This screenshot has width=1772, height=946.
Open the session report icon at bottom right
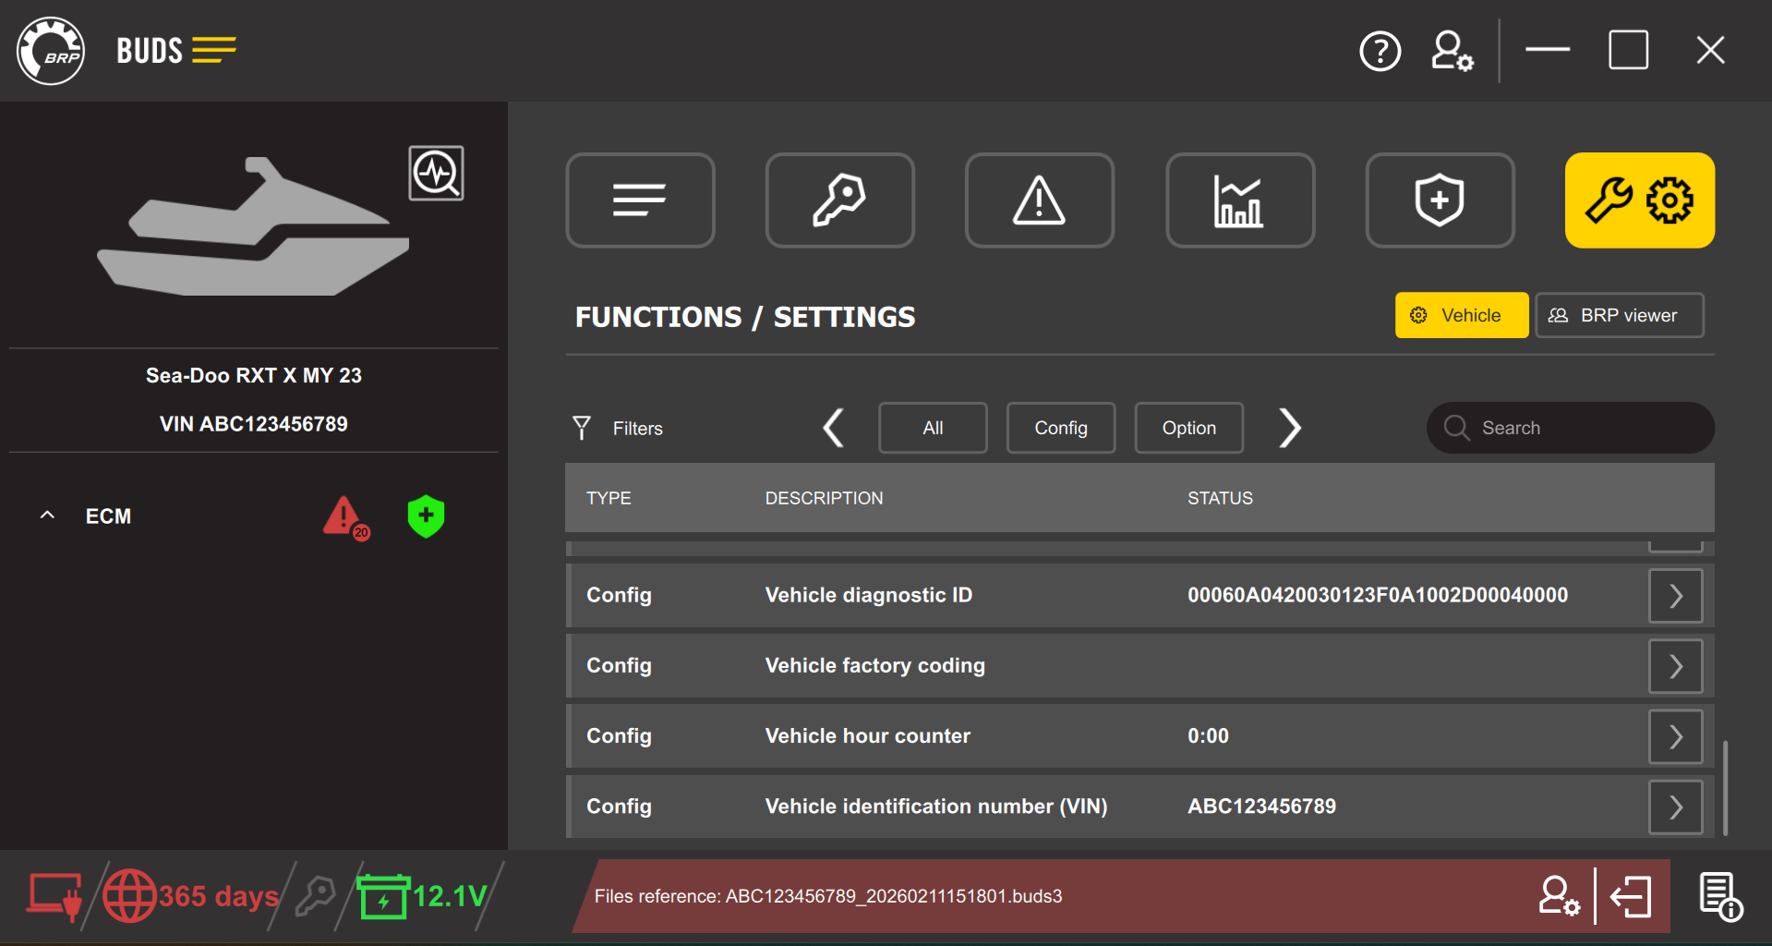[1719, 896]
